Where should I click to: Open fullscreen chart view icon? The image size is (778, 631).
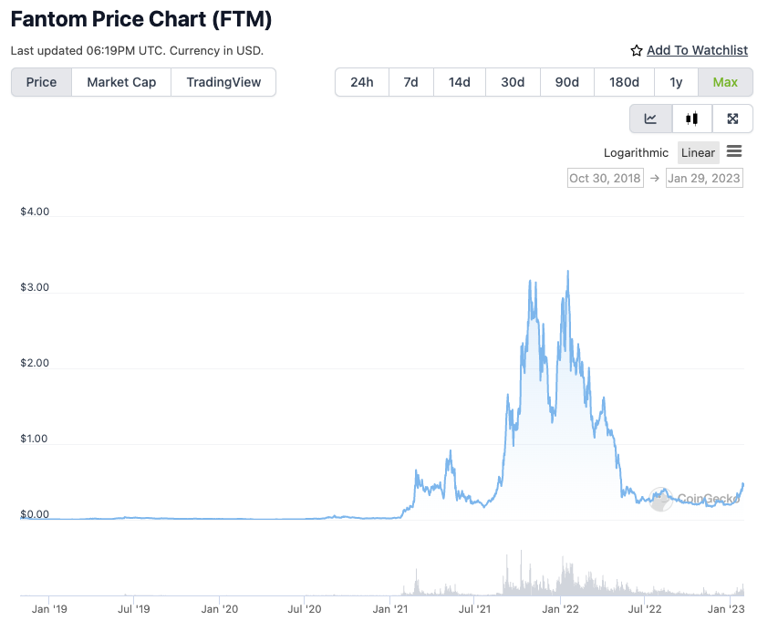click(x=732, y=119)
